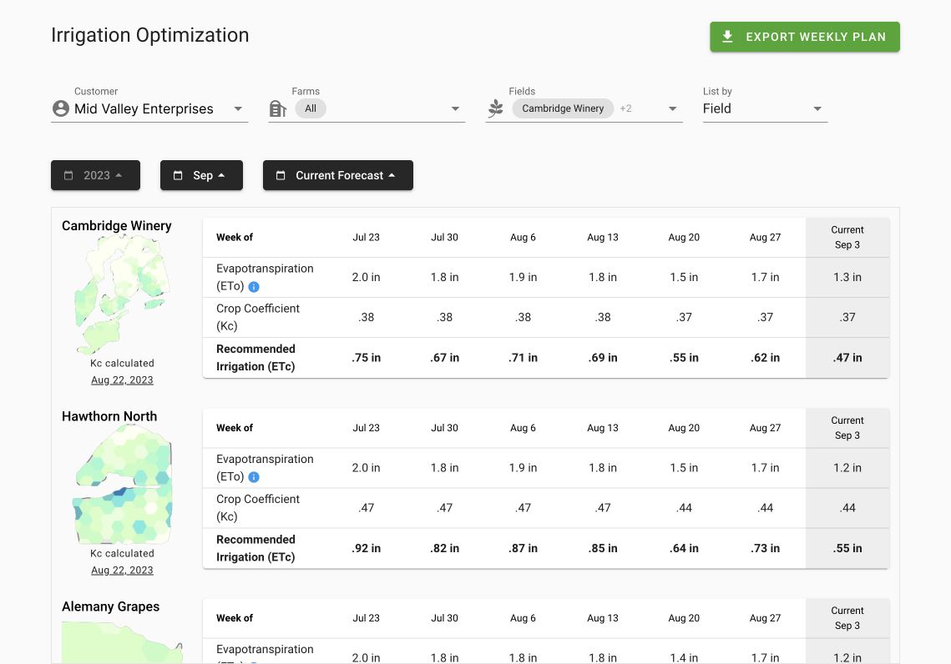Click the Cambridge Winery field chip

tap(563, 108)
